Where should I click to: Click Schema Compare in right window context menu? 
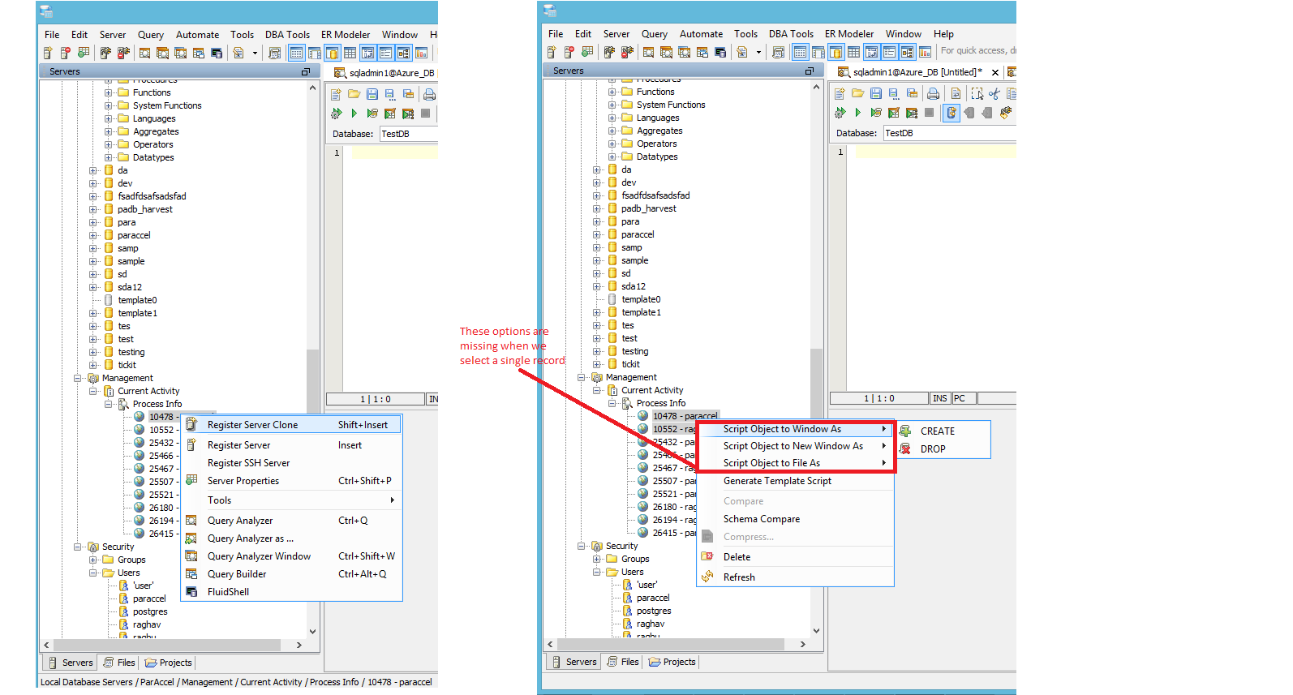click(796, 519)
